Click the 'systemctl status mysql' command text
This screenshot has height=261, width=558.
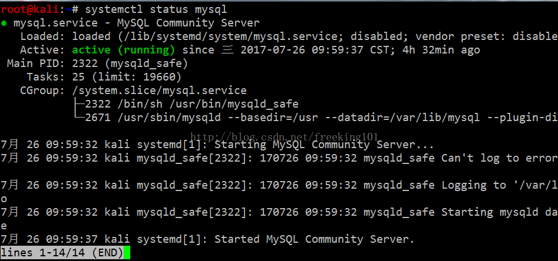point(156,10)
